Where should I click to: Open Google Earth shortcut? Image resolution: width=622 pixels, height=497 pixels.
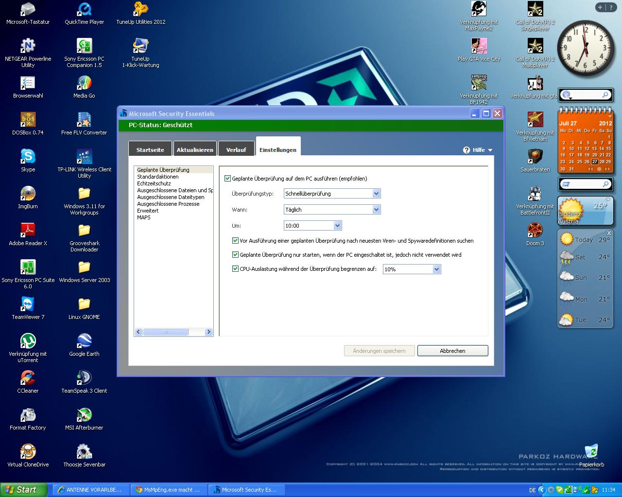(84, 341)
